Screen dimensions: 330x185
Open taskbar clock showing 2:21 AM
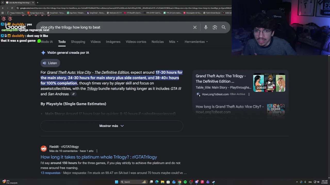click(x=325, y=182)
